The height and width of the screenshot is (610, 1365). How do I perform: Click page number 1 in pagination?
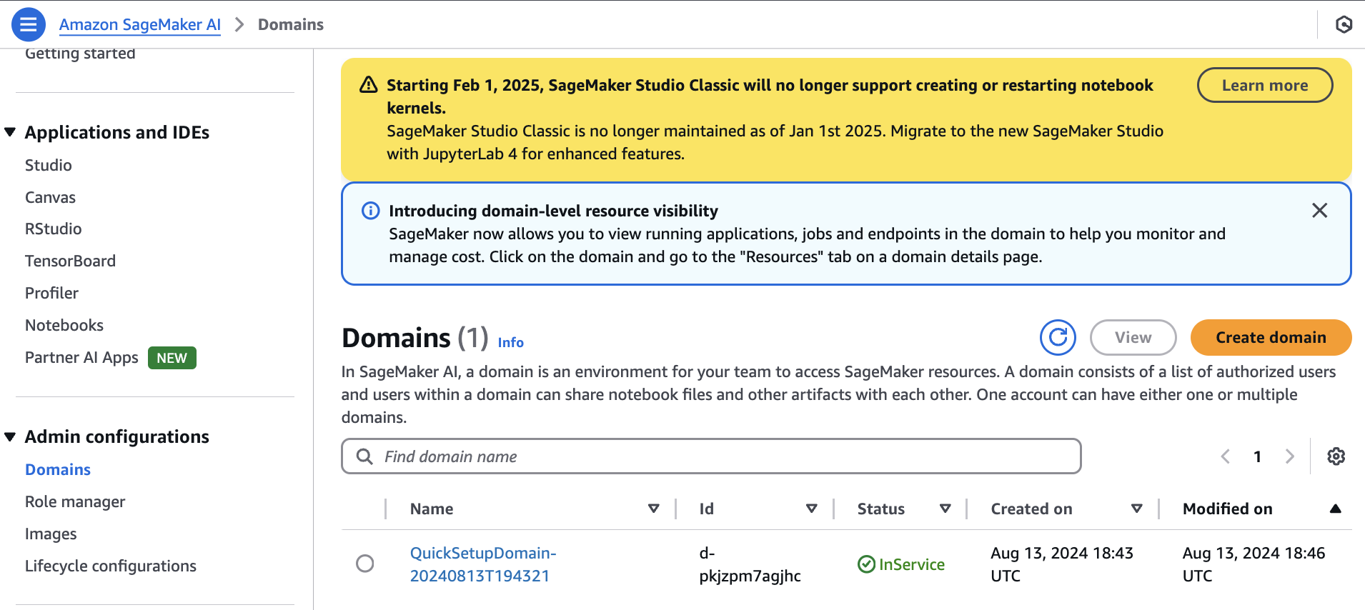pos(1257,456)
